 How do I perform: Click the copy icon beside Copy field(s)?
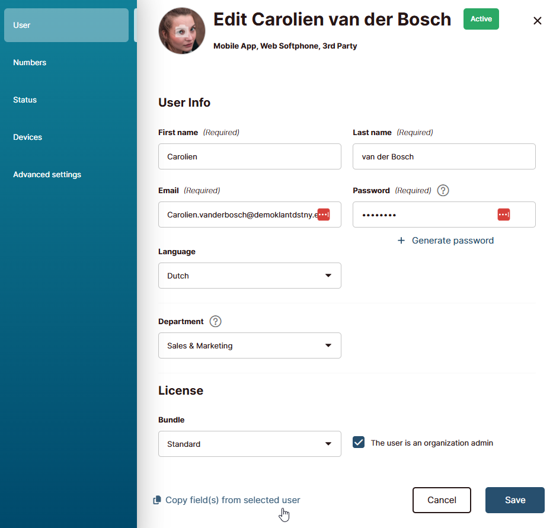[157, 500]
